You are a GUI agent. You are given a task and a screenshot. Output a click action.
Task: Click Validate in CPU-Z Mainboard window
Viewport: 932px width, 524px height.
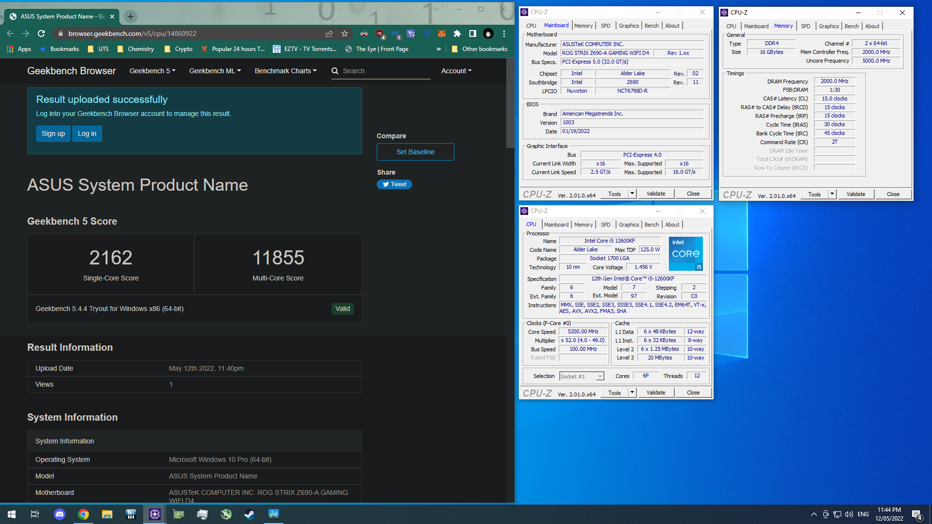(x=656, y=194)
